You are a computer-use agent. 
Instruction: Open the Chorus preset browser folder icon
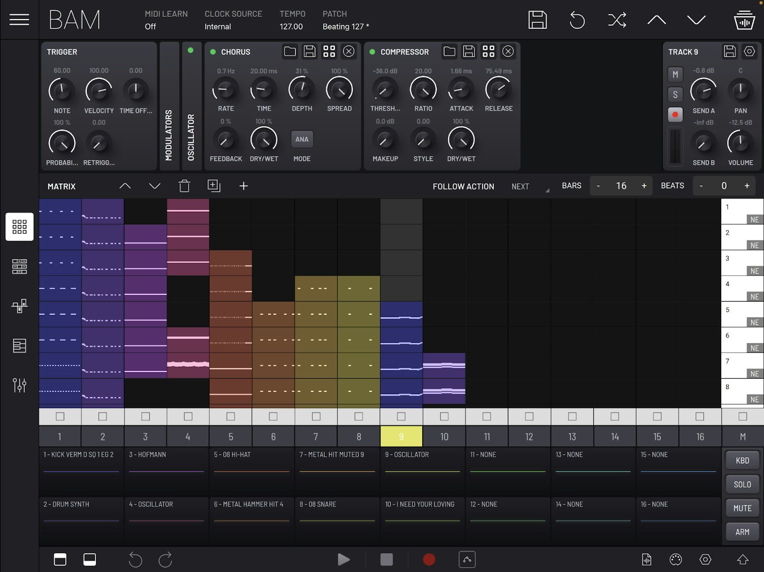[290, 51]
